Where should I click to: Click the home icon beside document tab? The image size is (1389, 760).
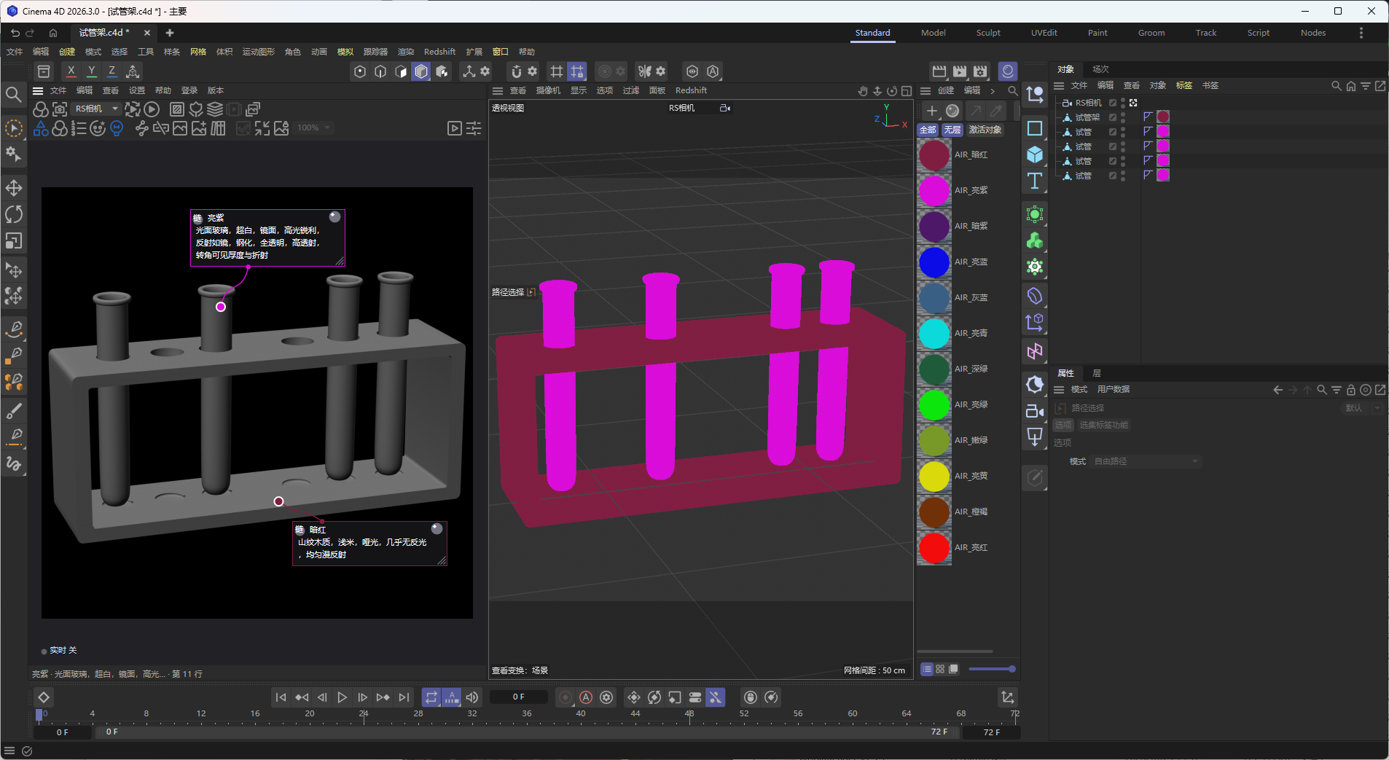[x=53, y=33]
